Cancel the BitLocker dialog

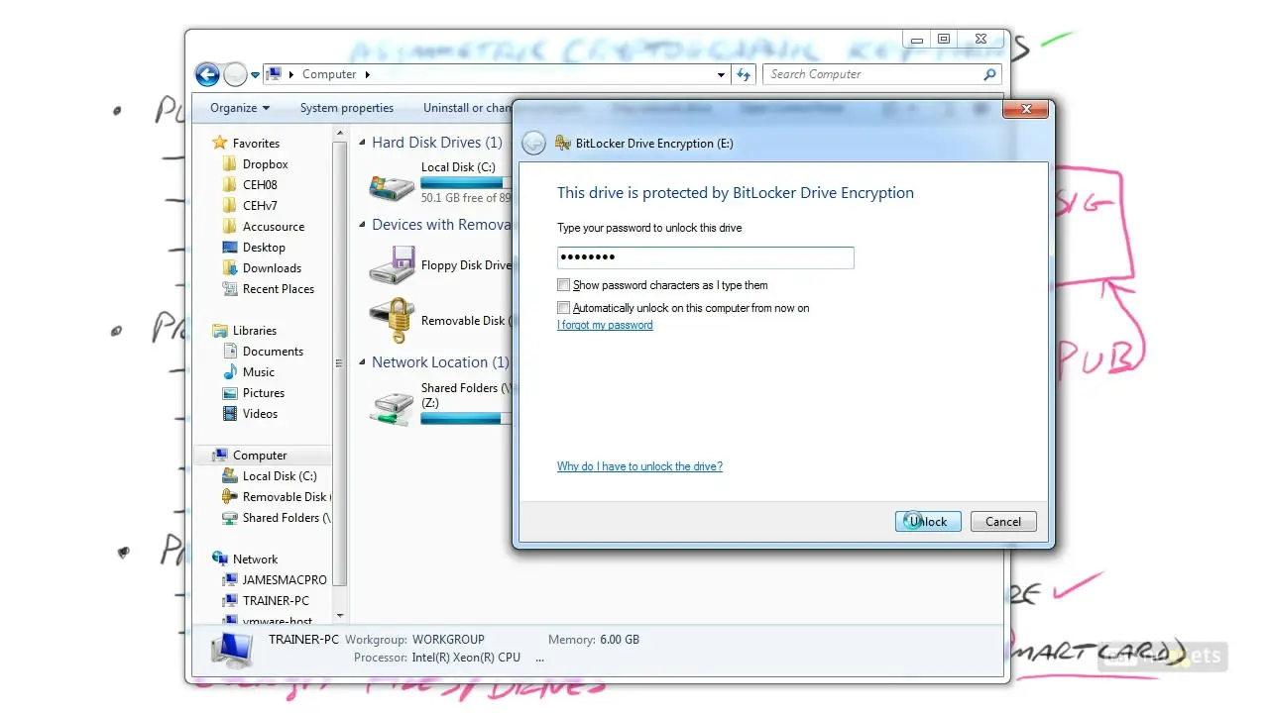click(1003, 522)
